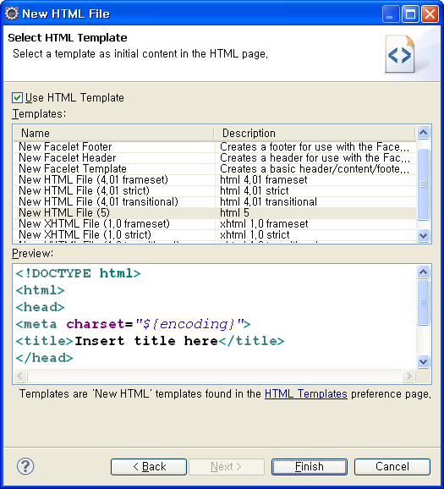
Task: Click the templates list scrollbar thumb
Action: pyautogui.click(x=424, y=184)
